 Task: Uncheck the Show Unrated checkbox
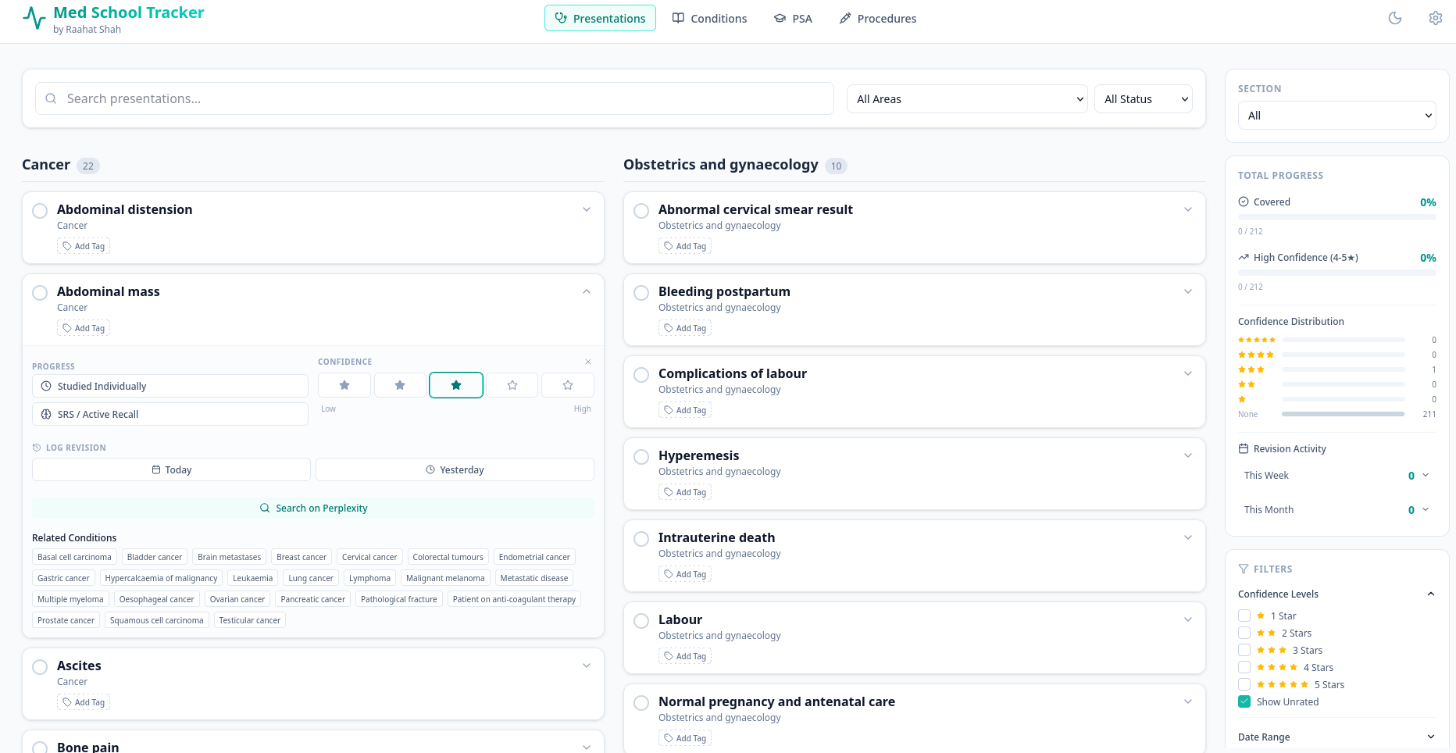point(1244,701)
